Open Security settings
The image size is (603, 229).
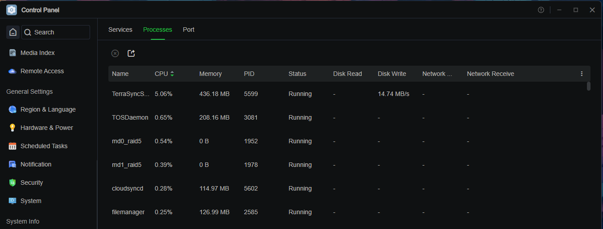tap(32, 183)
